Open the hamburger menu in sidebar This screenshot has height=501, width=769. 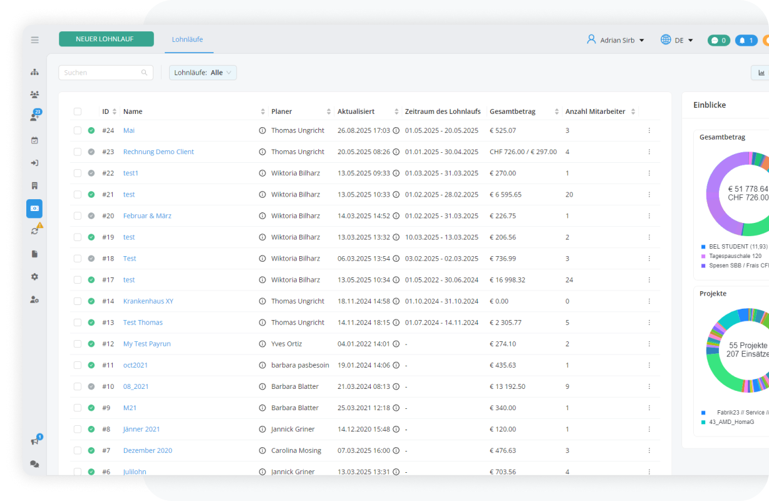coord(34,40)
